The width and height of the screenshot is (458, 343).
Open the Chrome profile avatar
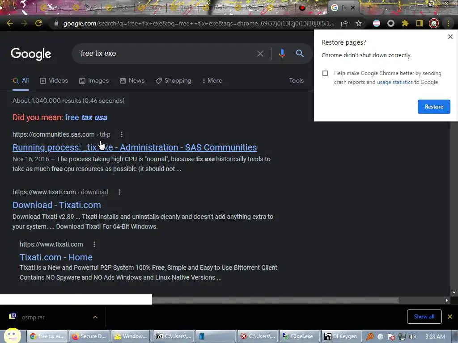pyautogui.click(x=434, y=23)
